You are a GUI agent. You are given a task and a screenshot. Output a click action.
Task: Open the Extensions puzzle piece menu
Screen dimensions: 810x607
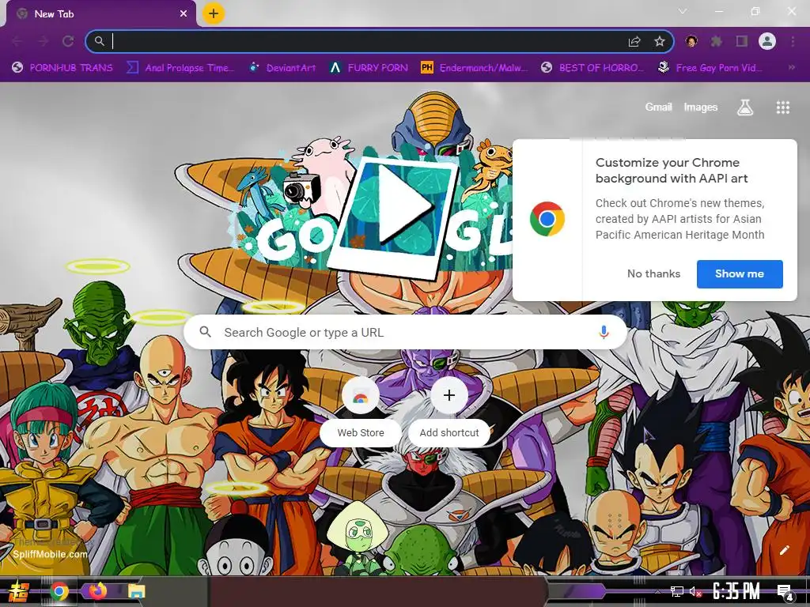coord(717,41)
